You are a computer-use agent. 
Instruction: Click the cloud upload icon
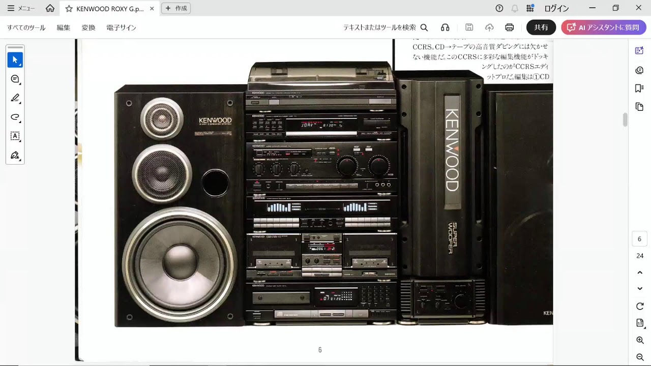[x=489, y=27]
